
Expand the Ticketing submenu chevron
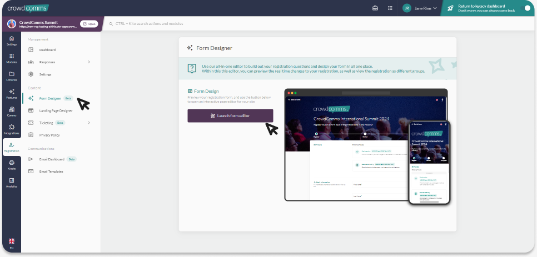89,123
